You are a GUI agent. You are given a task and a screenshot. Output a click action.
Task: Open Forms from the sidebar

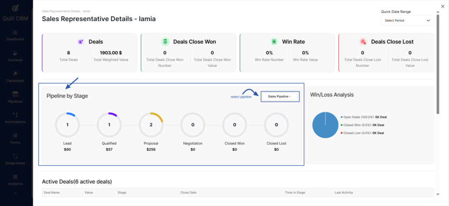coord(15,135)
